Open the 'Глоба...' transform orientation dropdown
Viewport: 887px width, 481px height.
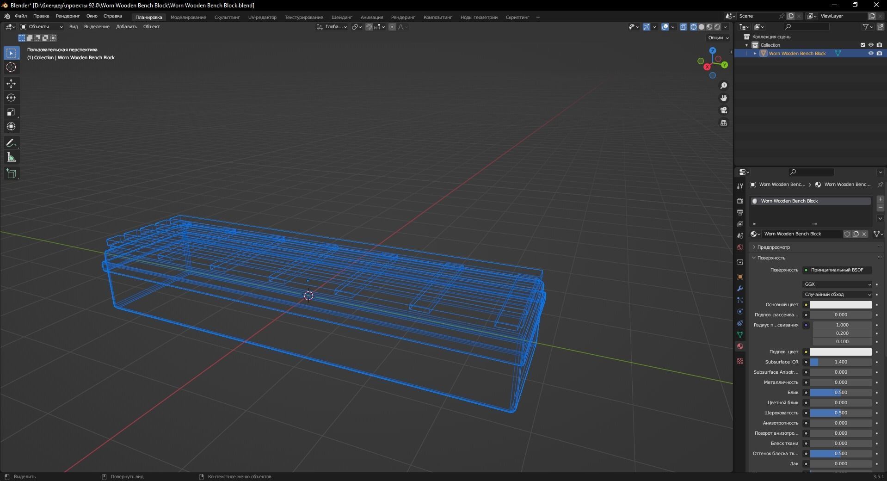click(x=332, y=27)
